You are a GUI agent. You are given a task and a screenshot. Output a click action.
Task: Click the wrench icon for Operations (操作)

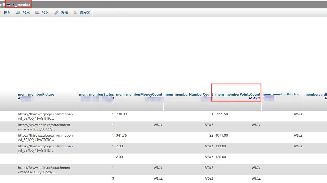tap(56, 13)
